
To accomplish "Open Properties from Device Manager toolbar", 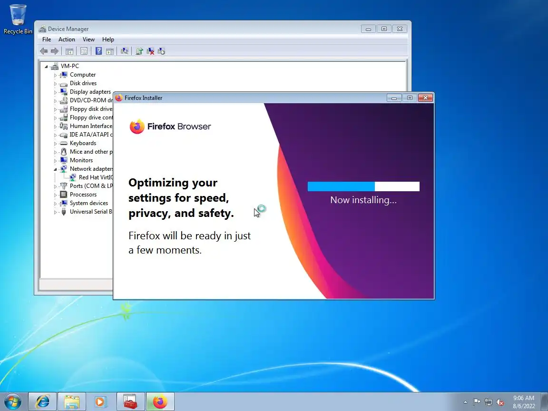I will [84, 51].
